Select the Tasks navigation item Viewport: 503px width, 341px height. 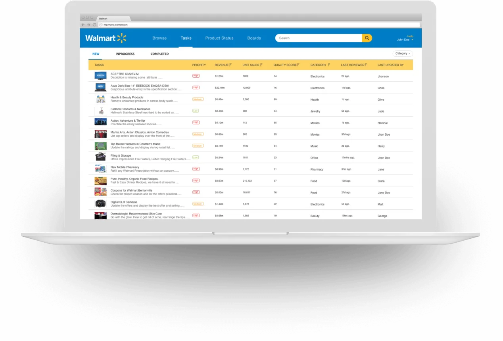coord(186,38)
